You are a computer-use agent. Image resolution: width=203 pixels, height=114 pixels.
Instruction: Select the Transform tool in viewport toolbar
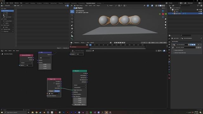pyautogui.click(x=72, y=29)
